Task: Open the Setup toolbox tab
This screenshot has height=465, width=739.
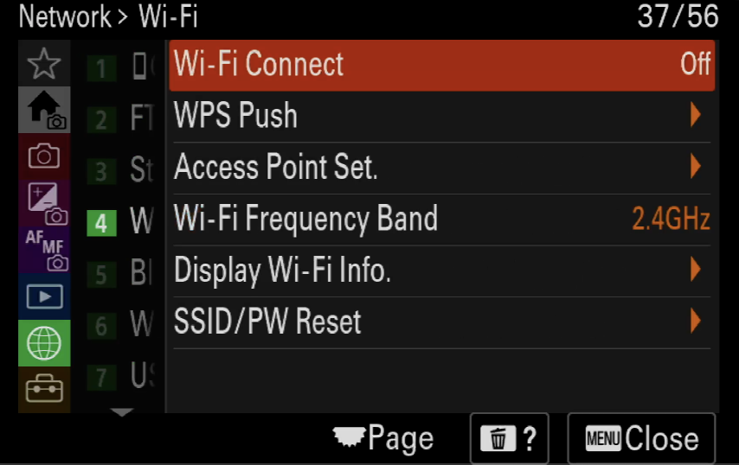Action: 44,389
